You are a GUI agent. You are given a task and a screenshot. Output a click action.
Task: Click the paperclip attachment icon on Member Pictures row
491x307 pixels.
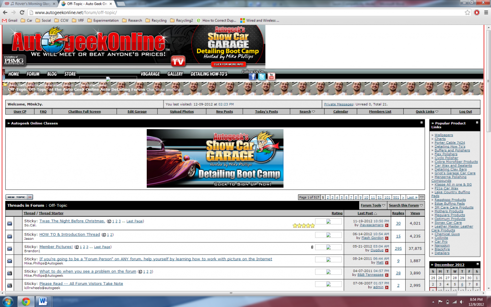tap(312, 247)
